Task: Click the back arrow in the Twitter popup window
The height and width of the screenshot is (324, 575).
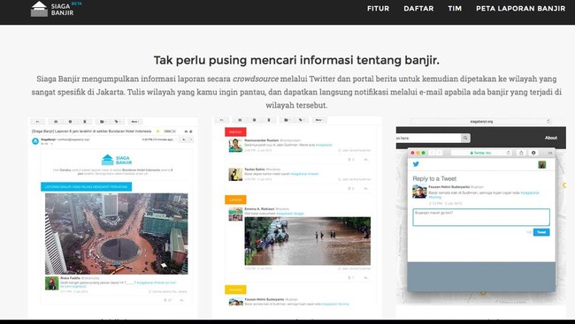Action: tap(432, 153)
